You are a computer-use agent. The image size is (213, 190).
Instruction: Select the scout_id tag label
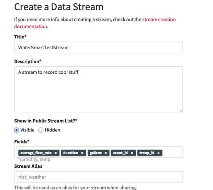pyautogui.click(x=120, y=153)
